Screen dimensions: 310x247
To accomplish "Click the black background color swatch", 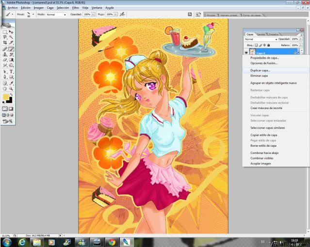I will [10, 101].
